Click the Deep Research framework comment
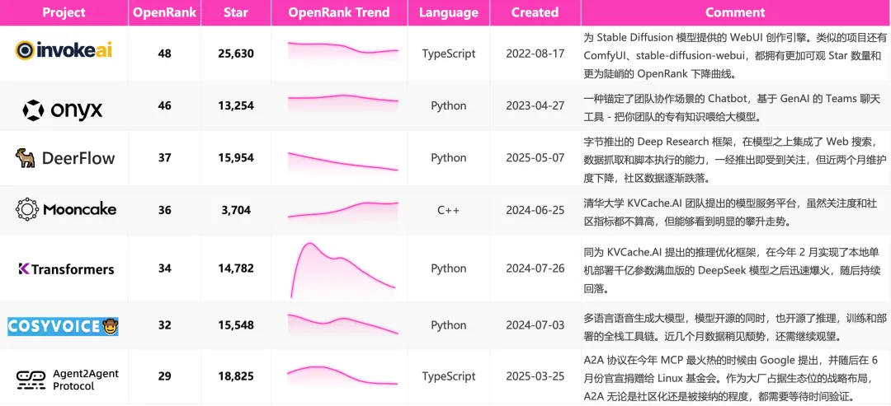 pyautogui.click(x=733, y=160)
